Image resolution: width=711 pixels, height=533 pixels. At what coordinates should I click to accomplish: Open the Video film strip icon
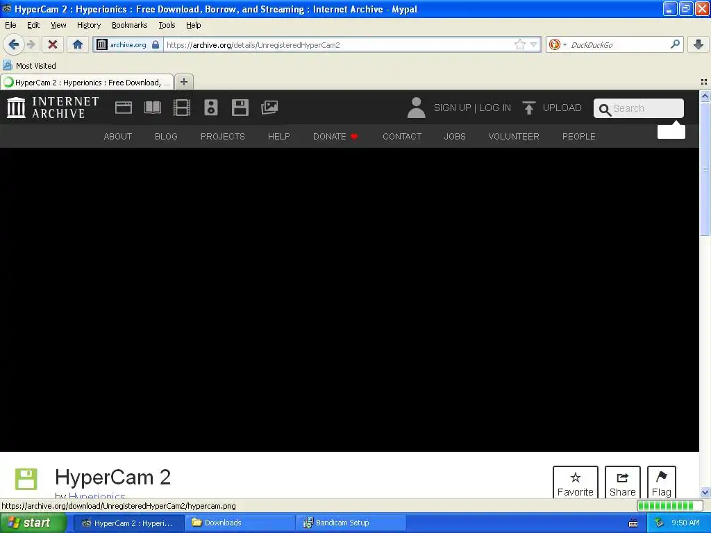point(182,108)
